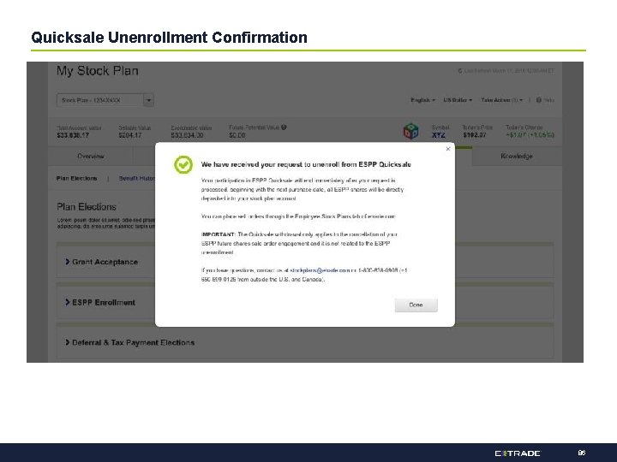Click the My Stock Plan heading

(x=98, y=71)
